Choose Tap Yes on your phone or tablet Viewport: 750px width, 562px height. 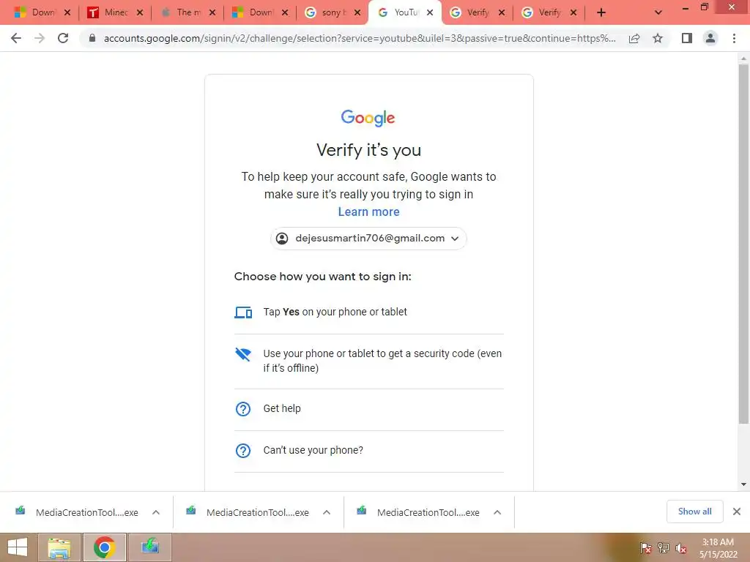click(369, 312)
